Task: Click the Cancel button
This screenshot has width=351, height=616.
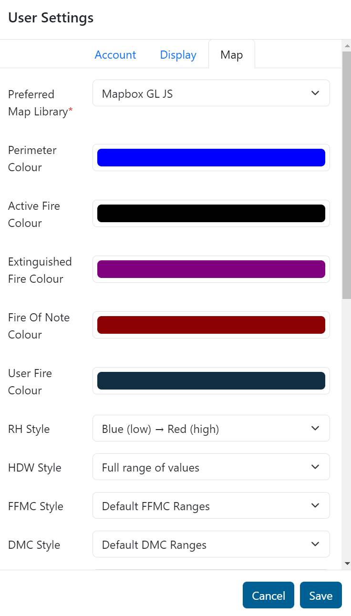Action: tap(268, 595)
